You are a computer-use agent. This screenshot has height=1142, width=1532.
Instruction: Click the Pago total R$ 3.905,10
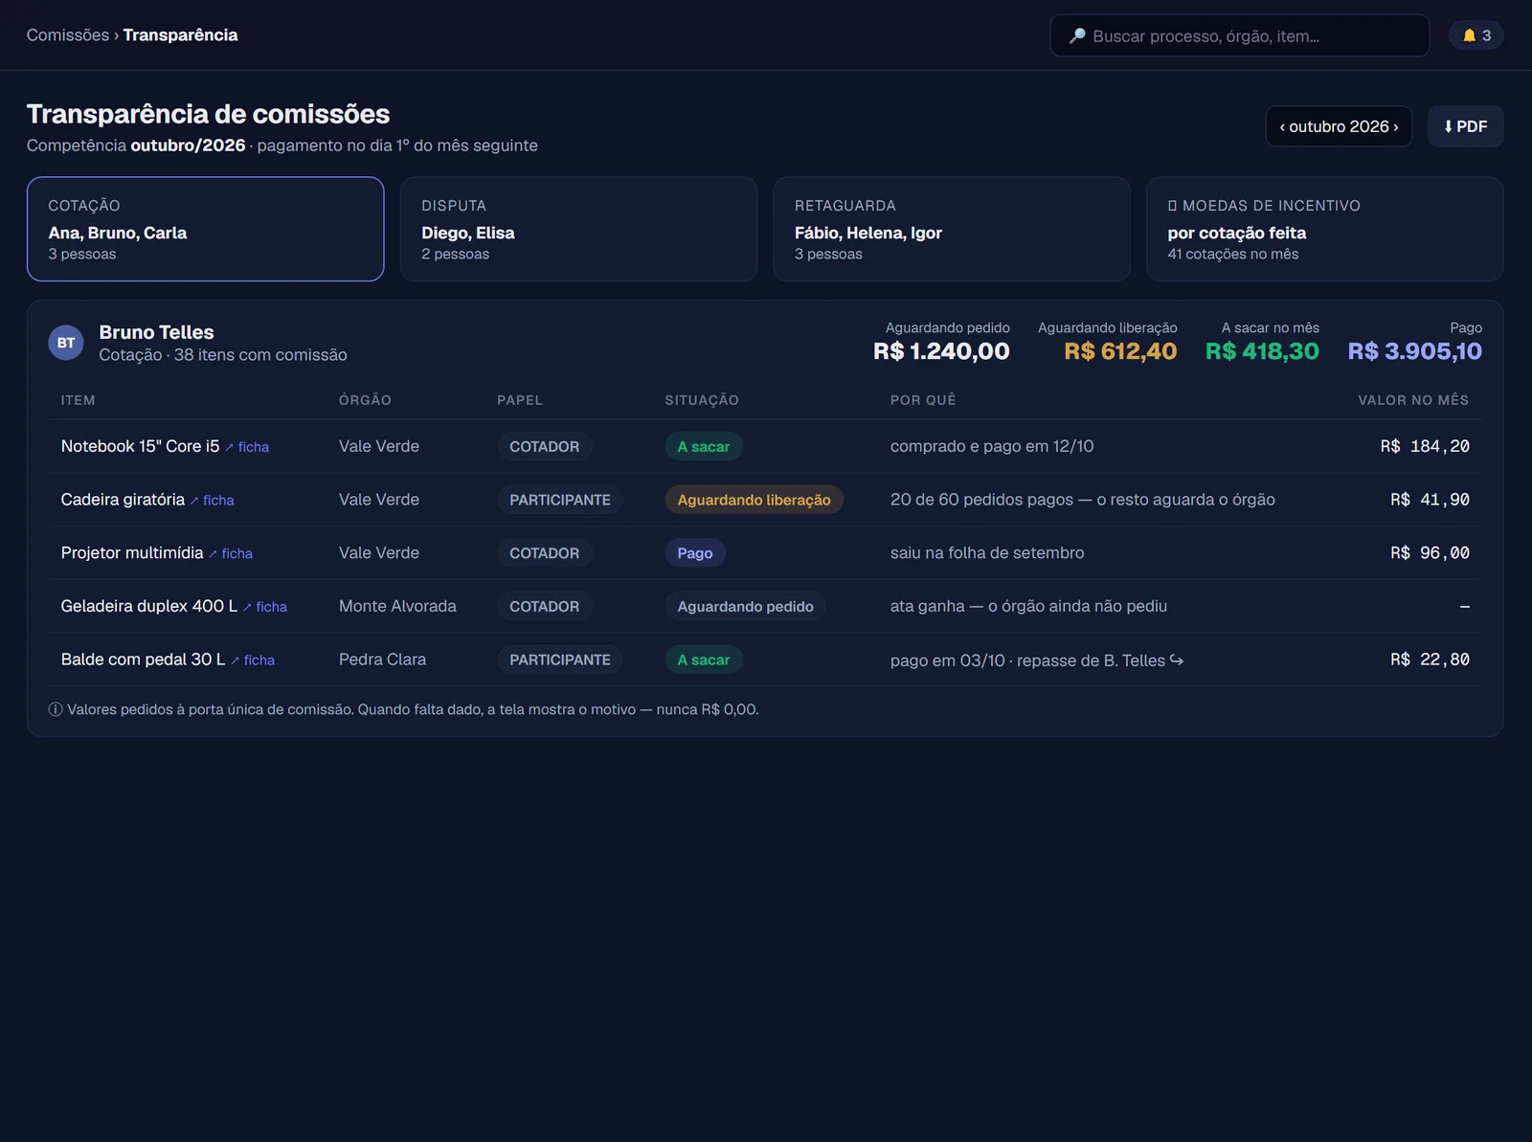(1414, 351)
